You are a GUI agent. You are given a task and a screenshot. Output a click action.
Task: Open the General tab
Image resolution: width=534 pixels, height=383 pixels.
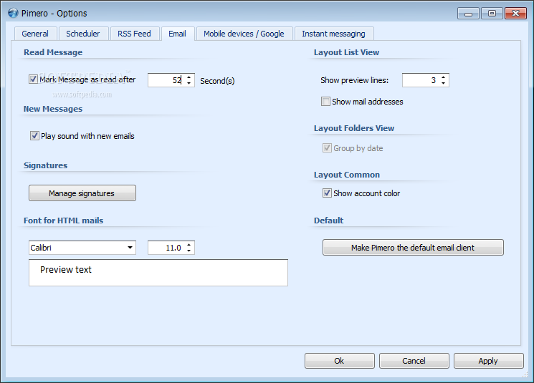(x=35, y=34)
